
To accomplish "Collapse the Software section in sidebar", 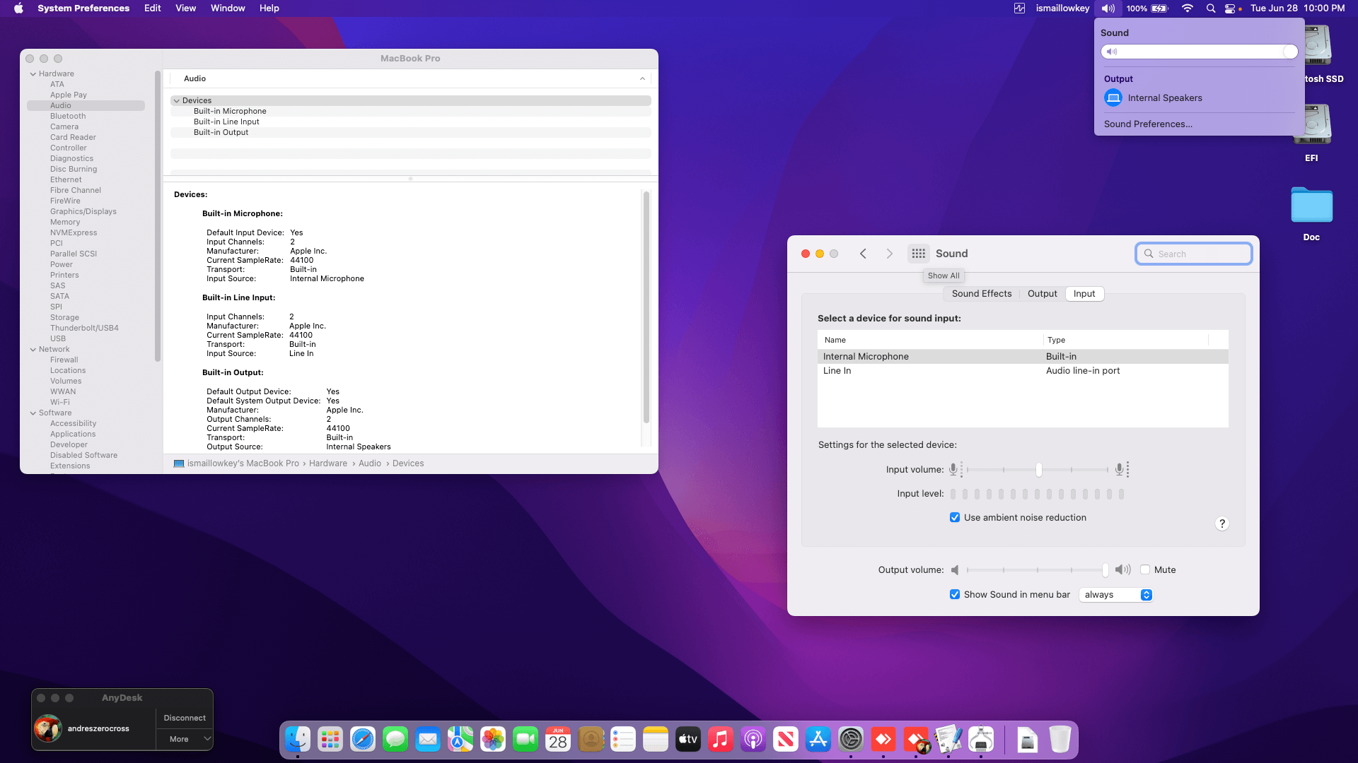I will click(x=33, y=413).
